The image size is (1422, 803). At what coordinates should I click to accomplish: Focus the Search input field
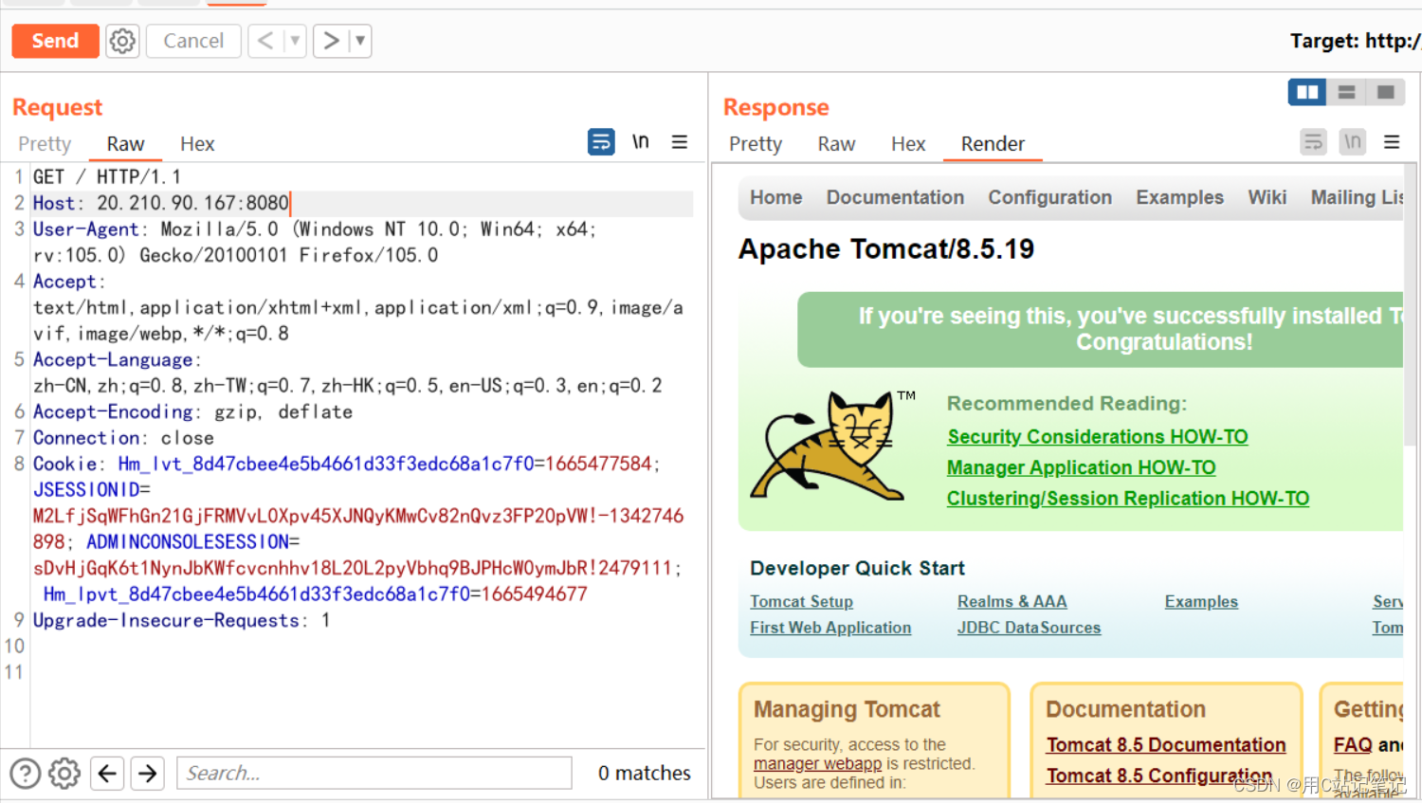coord(374,774)
